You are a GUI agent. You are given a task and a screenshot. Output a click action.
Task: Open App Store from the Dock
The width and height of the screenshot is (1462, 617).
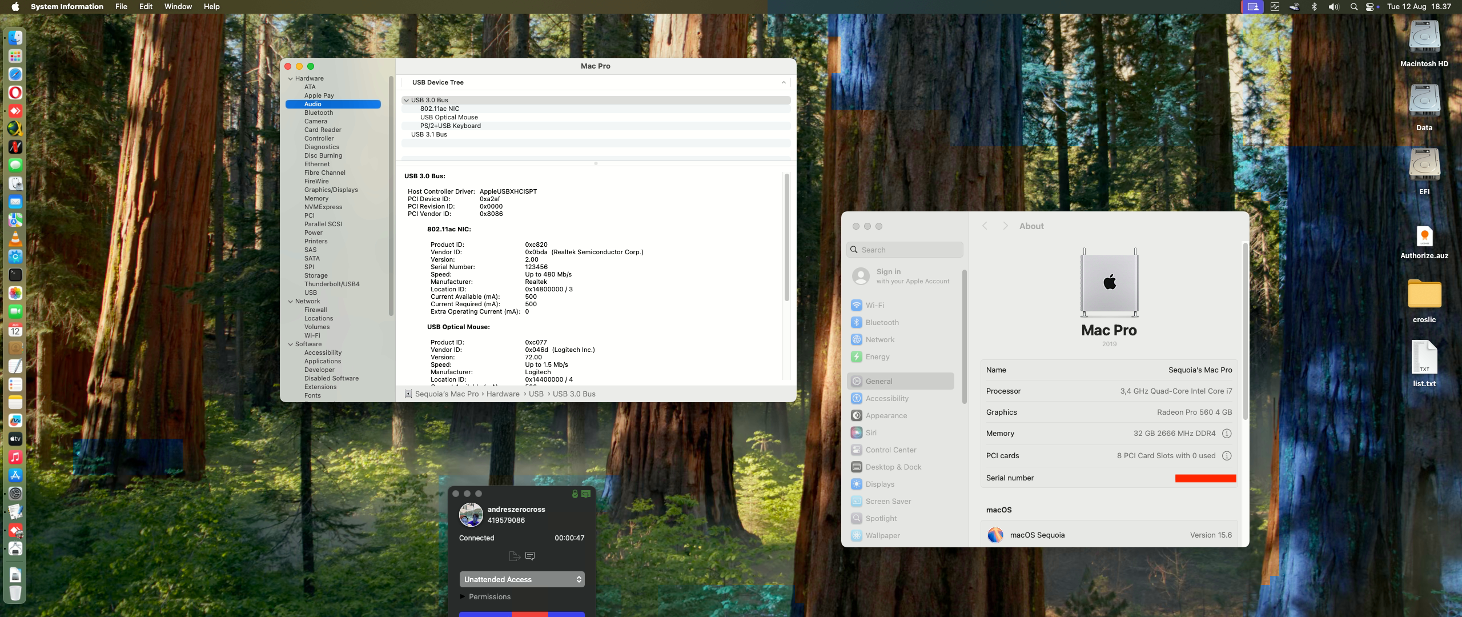click(15, 475)
